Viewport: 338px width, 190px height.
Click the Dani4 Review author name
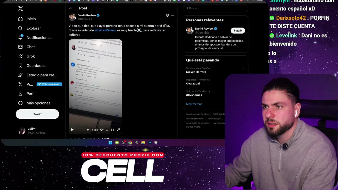(x=87, y=15)
